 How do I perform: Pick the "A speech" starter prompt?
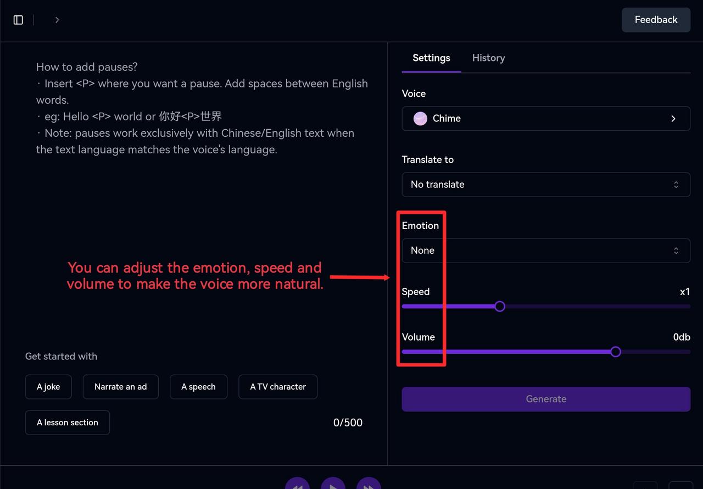[x=198, y=387]
